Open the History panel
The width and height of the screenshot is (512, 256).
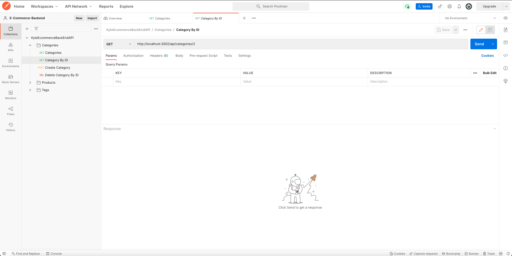point(10,127)
